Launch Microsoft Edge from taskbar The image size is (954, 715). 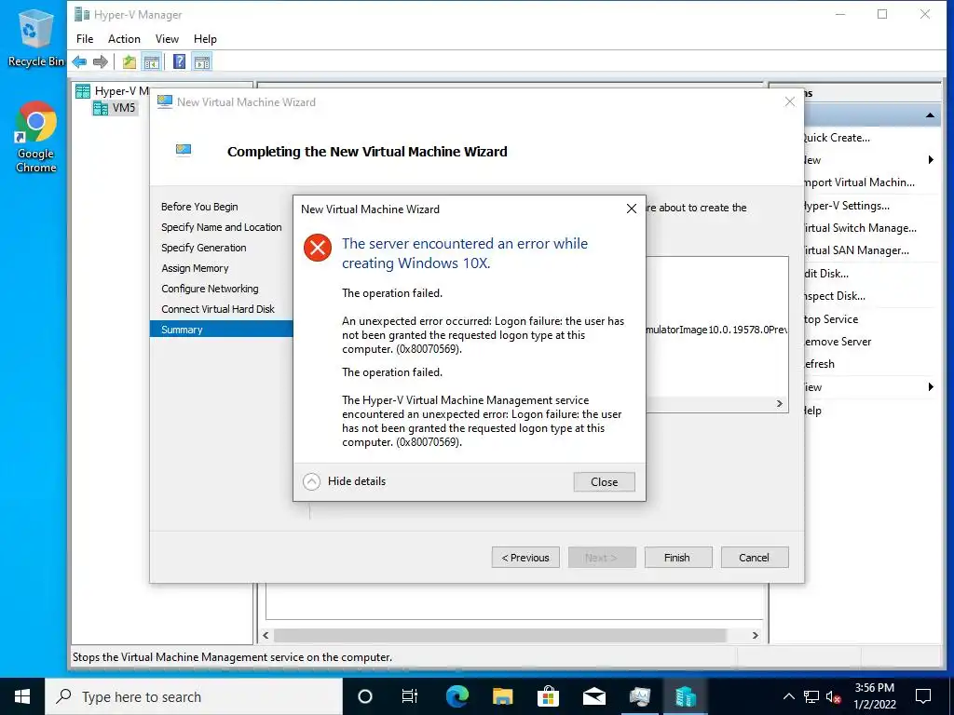457,696
